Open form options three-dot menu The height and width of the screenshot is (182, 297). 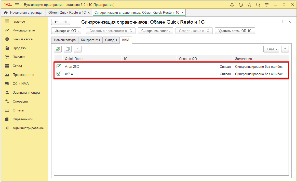point(282,22)
